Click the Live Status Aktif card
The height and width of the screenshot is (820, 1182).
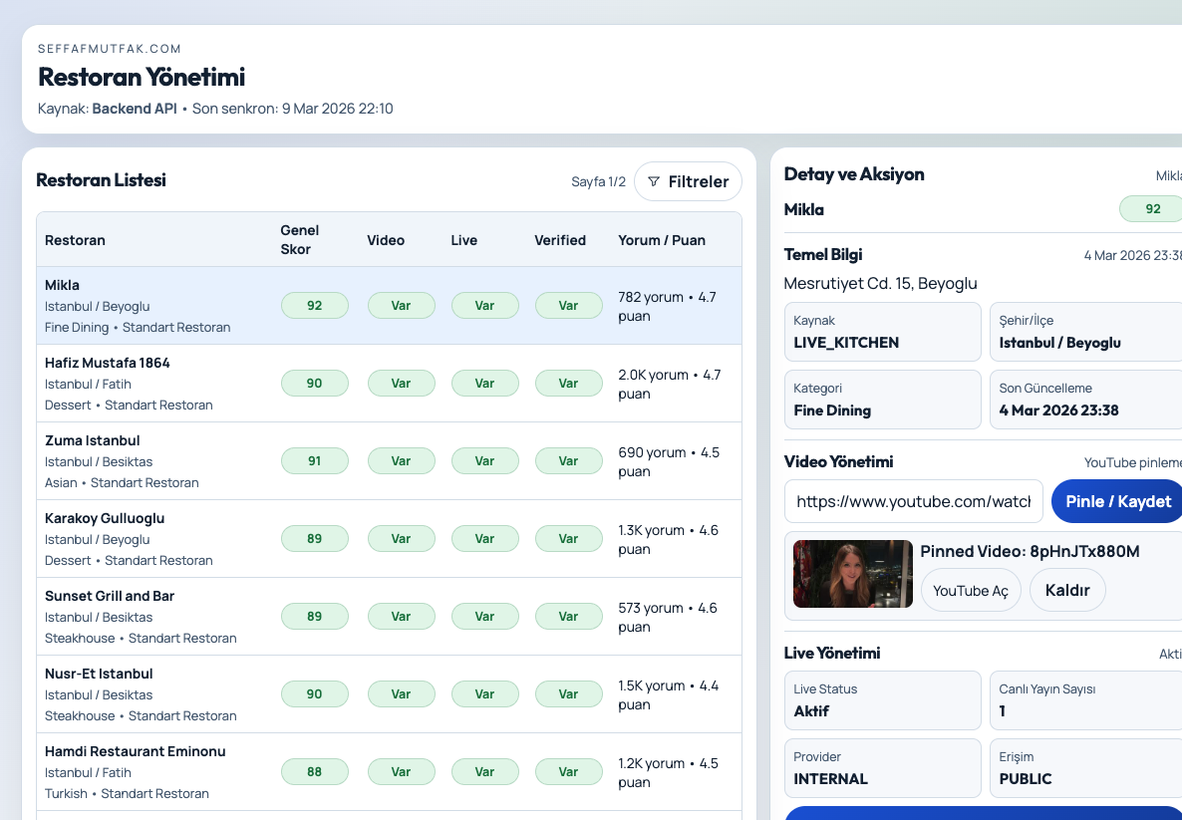click(883, 700)
